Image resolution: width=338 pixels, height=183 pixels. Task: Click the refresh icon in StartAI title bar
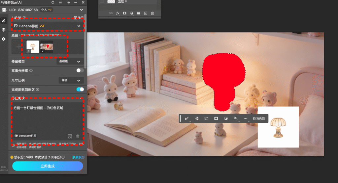click(53, 2)
